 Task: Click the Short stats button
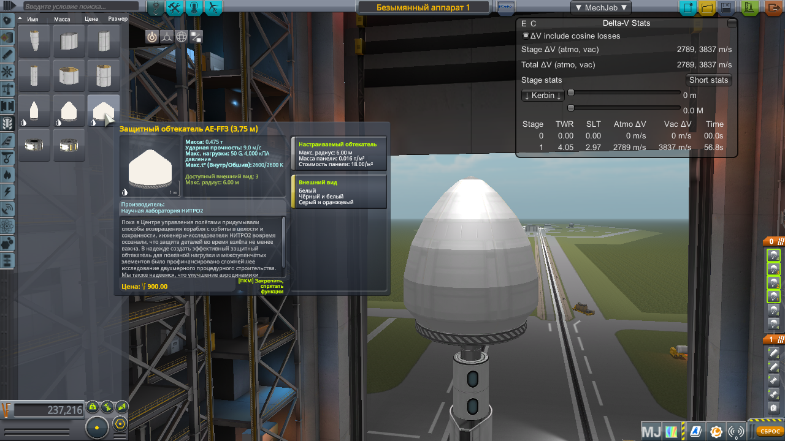click(x=708, y=80)
